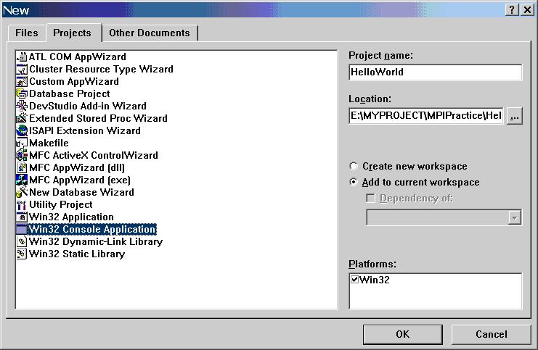
Task: Click the Project name input field
Action: [436, 72]
